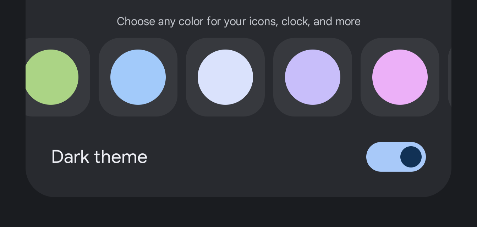Image resolution: width=477 pixels, height=227 pixels.
Task: Click the word "Dark" in the settings row
Action: (70, 157)
